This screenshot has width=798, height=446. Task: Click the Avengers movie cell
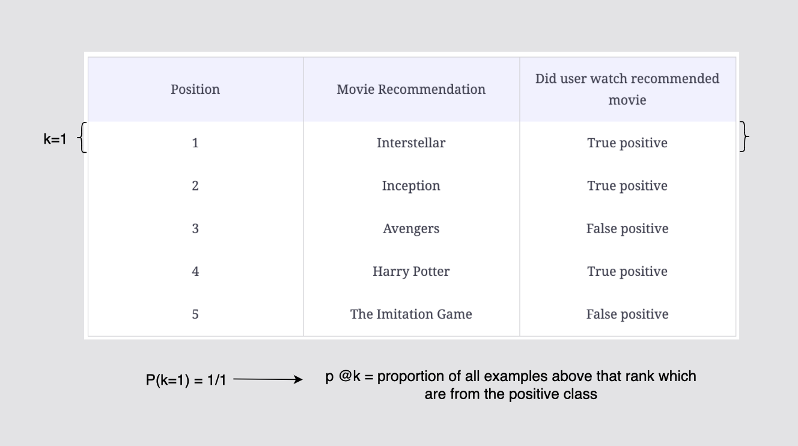tap(411, 229)
